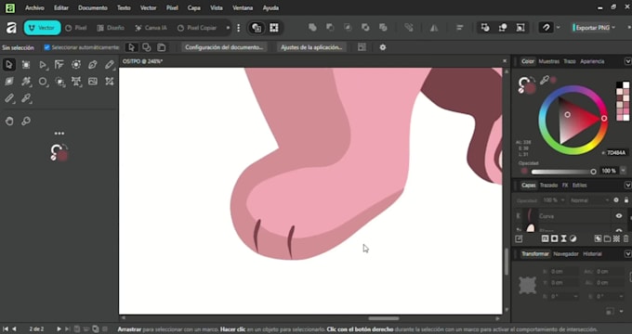Select the Ellipse shape tool
632x334 pixels.
(x=43, y=82)
